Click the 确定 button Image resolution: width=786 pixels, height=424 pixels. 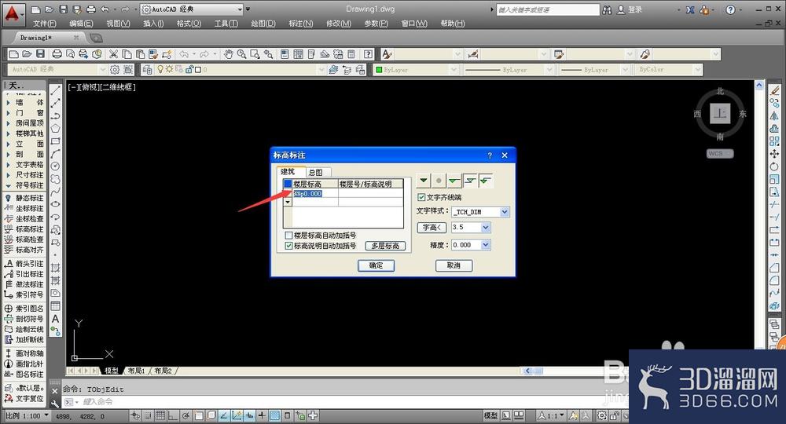[376, 265]
